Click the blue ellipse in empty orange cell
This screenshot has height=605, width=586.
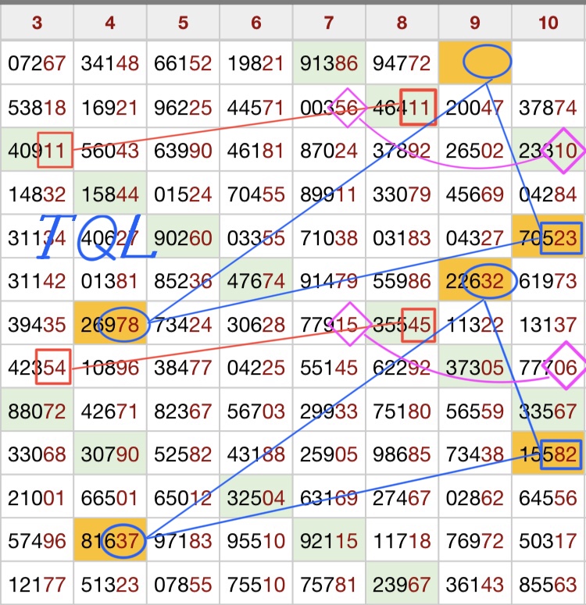point(488,62)
